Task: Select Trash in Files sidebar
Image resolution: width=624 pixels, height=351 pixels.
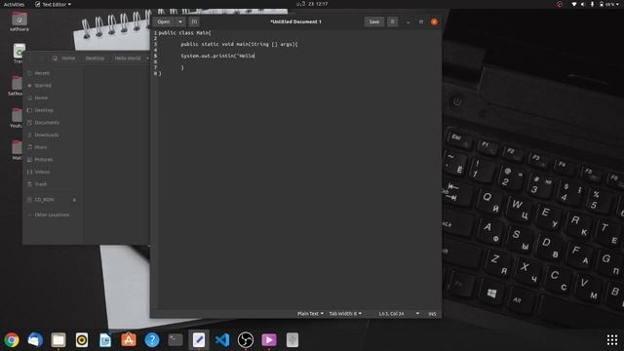Action: (x=41, y=184)
